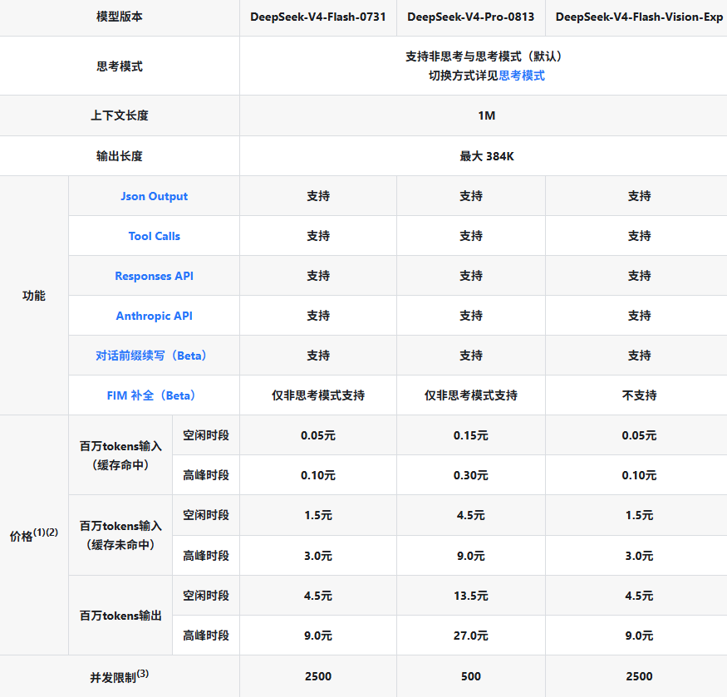
Task: Click 支持 for Responses API under Flash-Vision-Exp
Action: click(x=639, y=276)
